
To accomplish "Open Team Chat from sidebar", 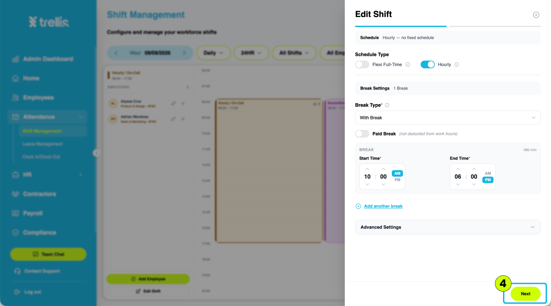I will click(48, 254).
